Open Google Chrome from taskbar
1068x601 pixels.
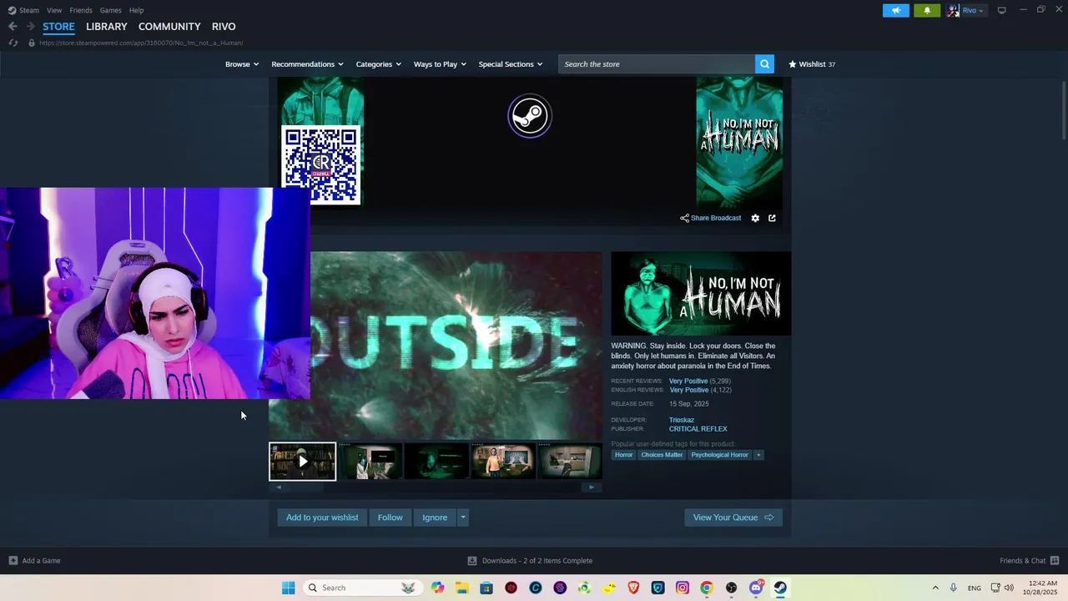(707, 588)
